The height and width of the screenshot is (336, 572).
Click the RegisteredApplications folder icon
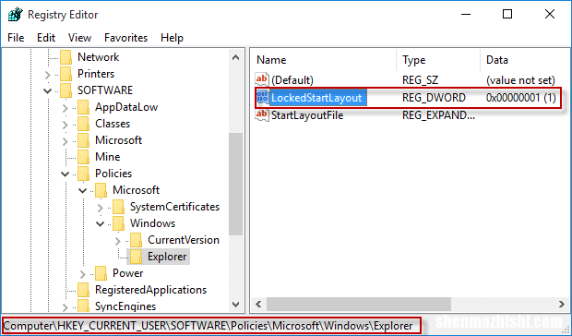(84, 290)
